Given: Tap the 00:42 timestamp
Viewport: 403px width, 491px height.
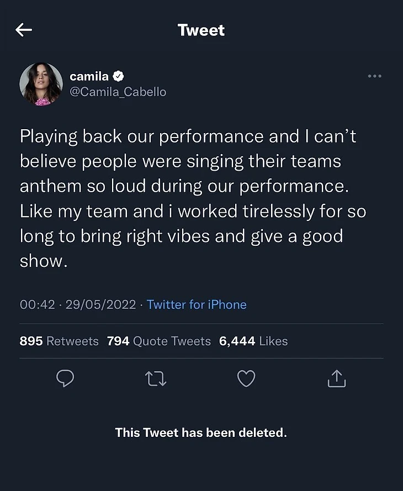Looking at the screenshot, I should [x=36, y=304].
